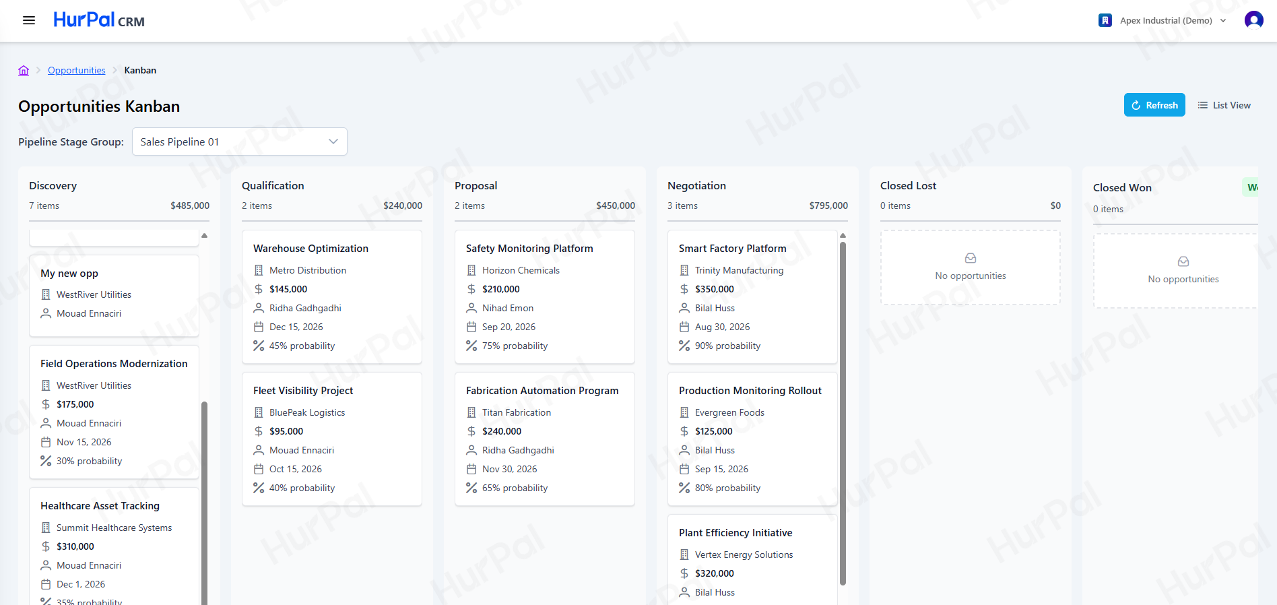
Task: Click the Trinity Manufacturing company name
Action: [x=740, y=270]
